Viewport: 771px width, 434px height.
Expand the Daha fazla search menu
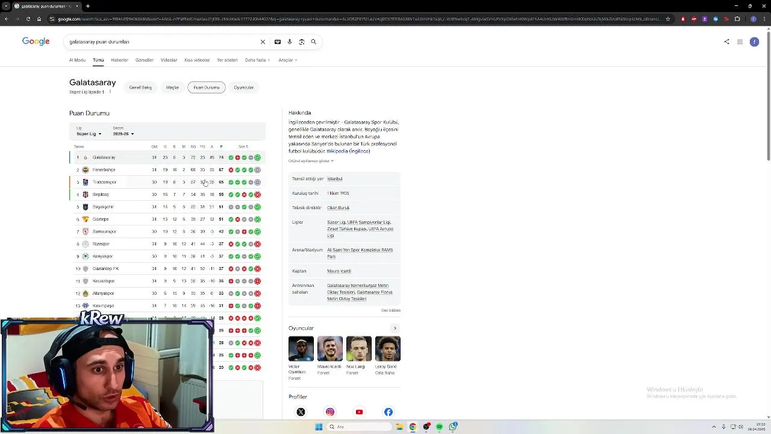click(257, 60)
